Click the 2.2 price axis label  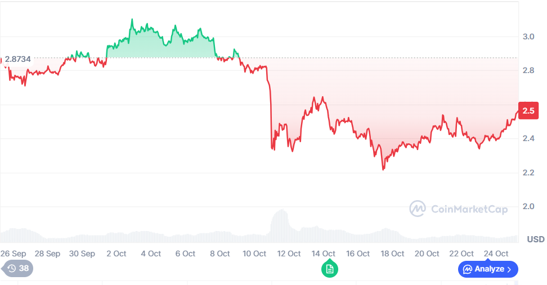[x=528, y=173]
